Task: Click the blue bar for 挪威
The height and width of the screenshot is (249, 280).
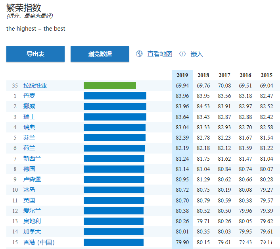Action: point(115,106)
